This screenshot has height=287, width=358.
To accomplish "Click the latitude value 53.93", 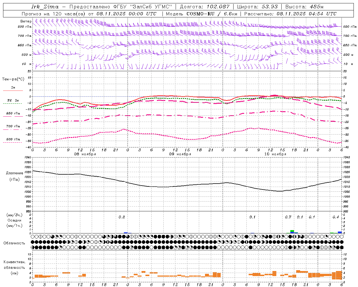I will pyautogui.click(x=270, y=7).
